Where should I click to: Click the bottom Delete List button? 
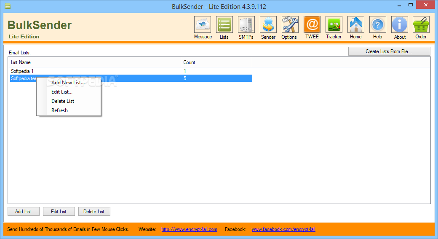click(x=94, y=211)
